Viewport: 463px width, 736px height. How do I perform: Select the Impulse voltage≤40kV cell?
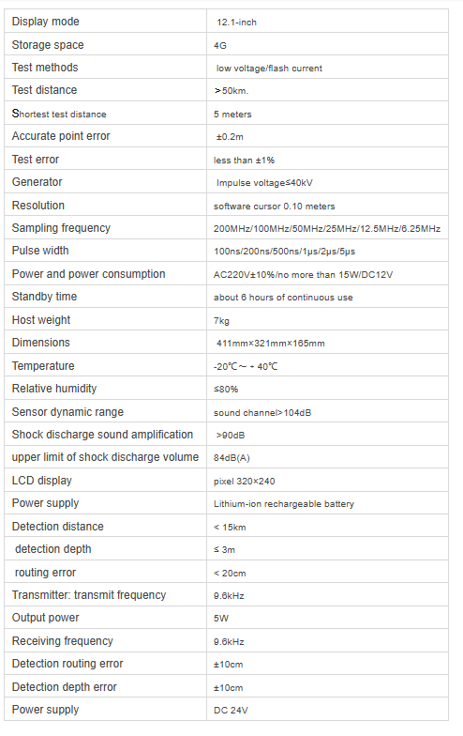(x=327, y=182)
